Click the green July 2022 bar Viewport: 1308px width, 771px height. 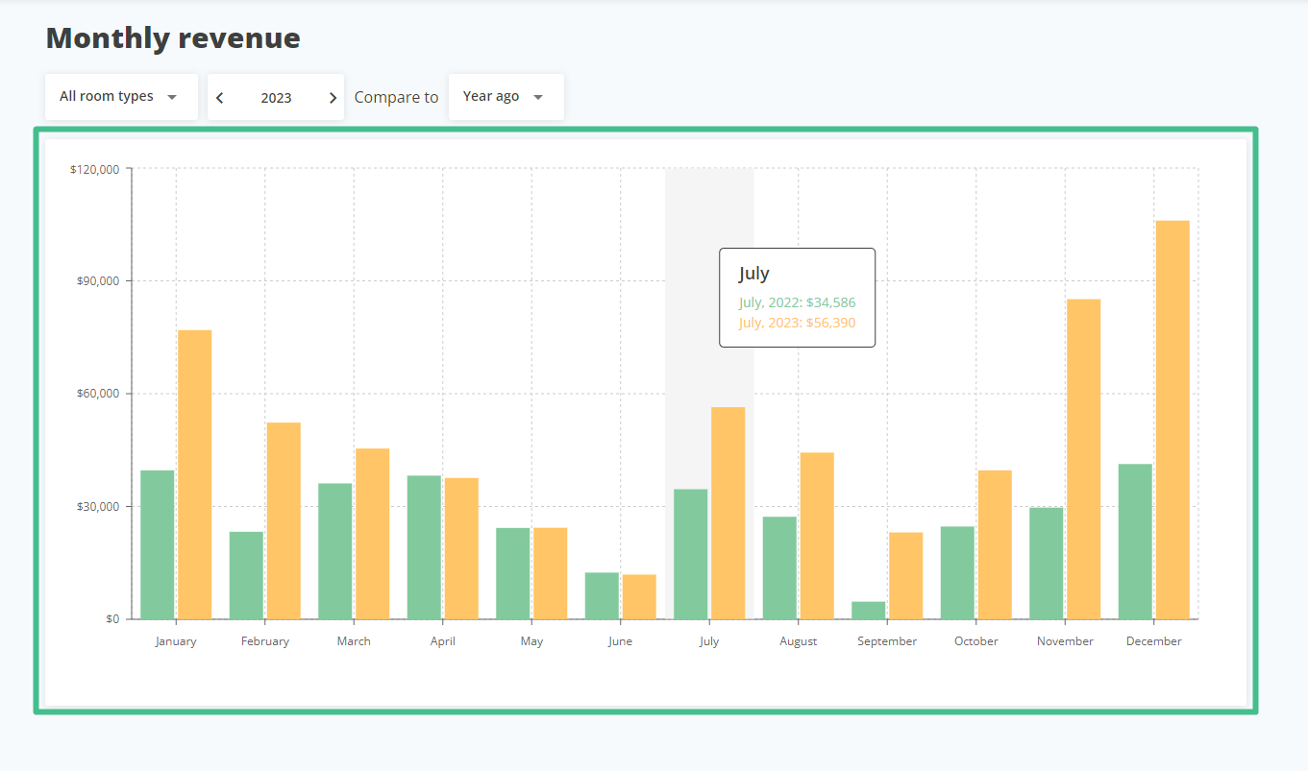point(691,554)
